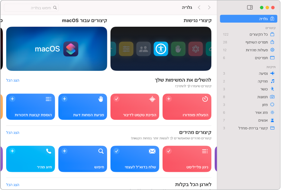Open תפריט השיתוף in the sidebar
The height and width of the screenshot is (190, 281).
click(x=248, y=42)
